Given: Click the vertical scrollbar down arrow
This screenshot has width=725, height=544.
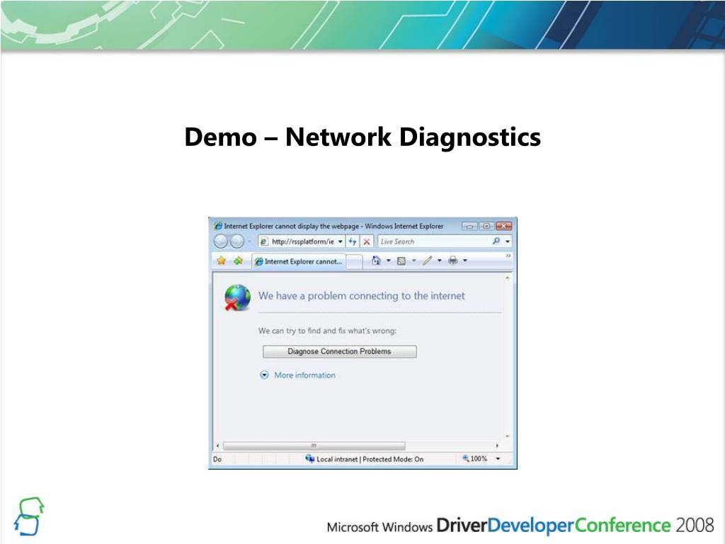Looking at the screenshot, I should coord(507,436).
